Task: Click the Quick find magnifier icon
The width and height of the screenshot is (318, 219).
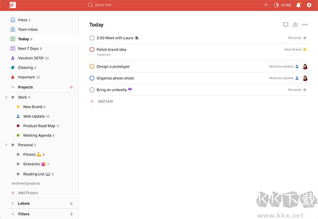Action: pyautogui.click(x=90, y=5)
